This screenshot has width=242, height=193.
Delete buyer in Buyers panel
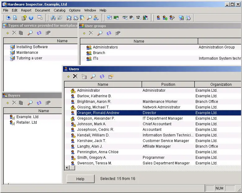[x=14, y=103]
